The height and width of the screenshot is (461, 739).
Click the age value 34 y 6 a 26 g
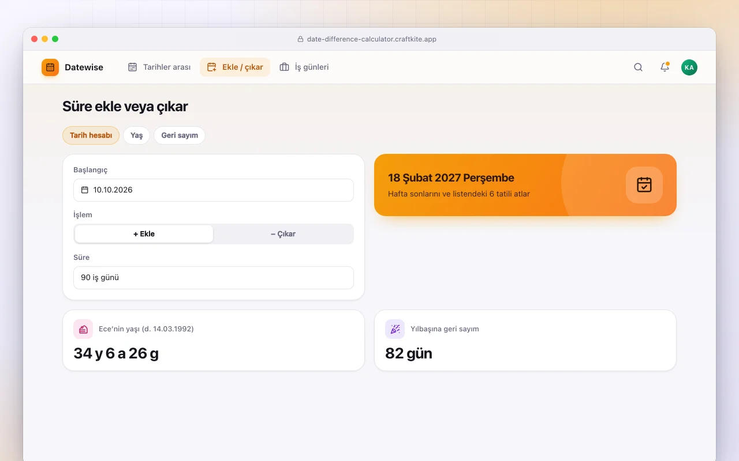[116, 353]
